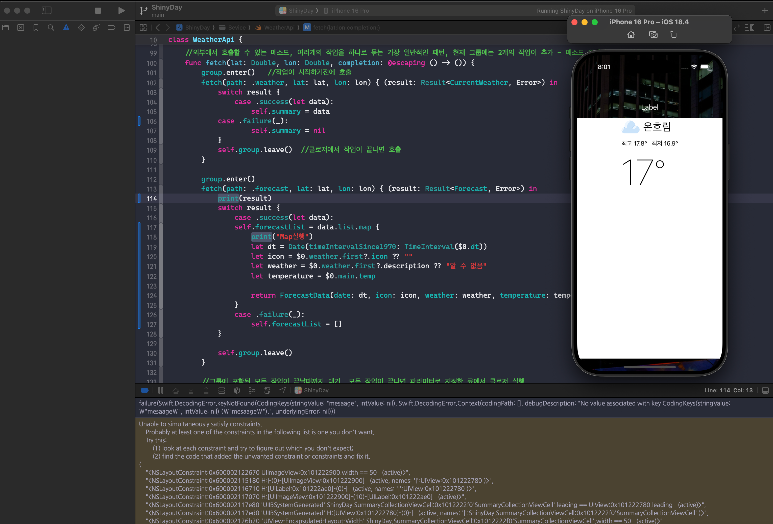Pause program execution in debug bar
This screenshot has height=524, width=773.
161,390
